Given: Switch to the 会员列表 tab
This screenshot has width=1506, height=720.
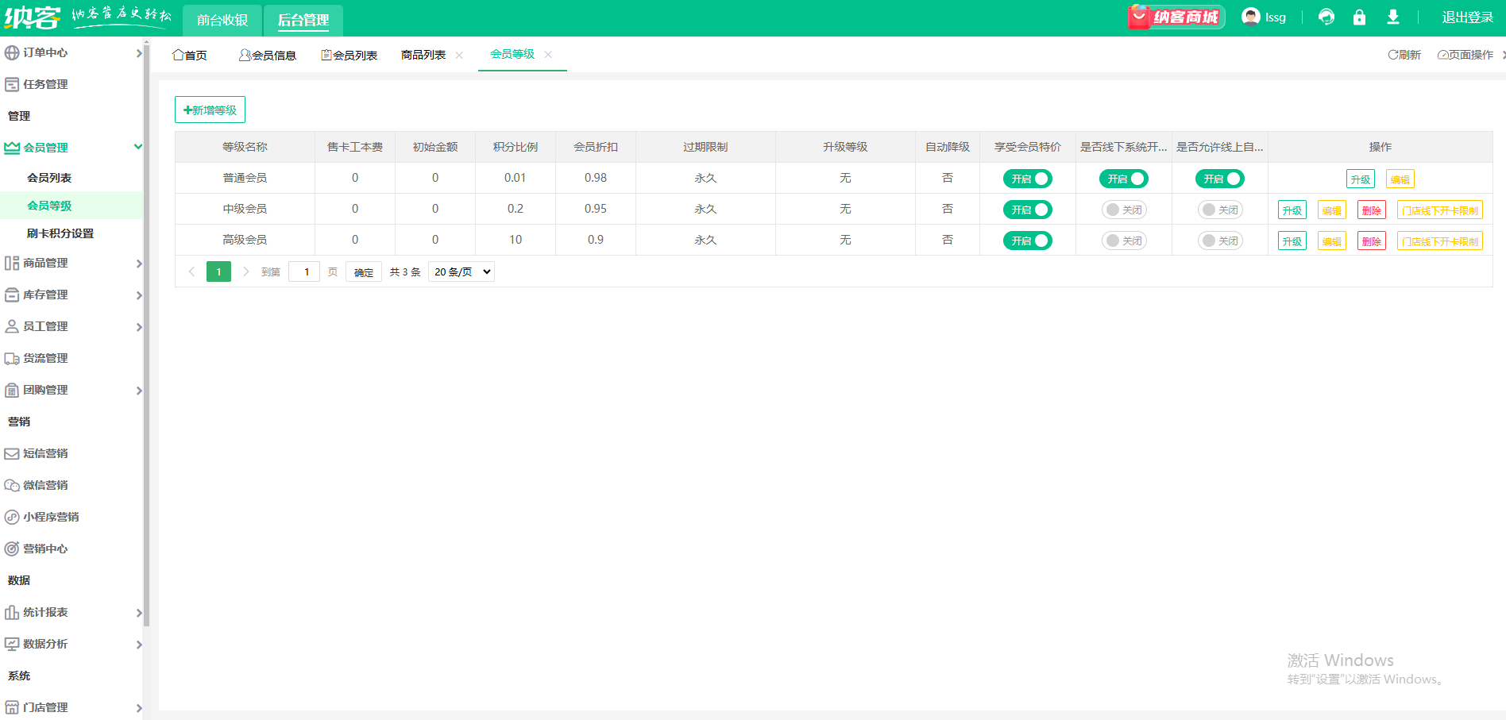Looking at the screenshot, I should click(349, 55).
